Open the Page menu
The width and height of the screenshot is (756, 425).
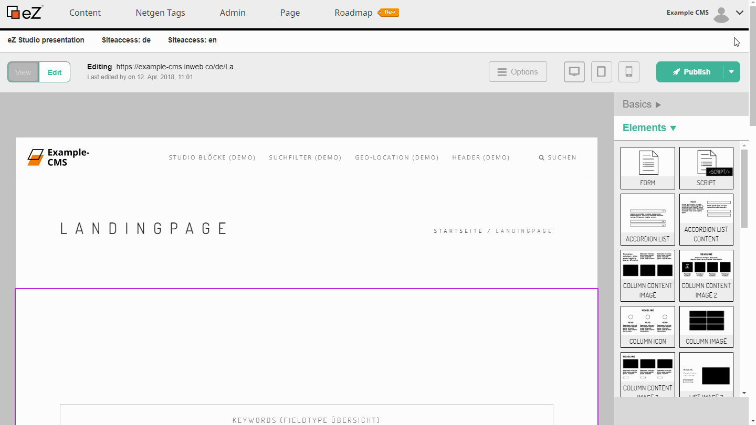pyautogui.click(x=290, y=13)
